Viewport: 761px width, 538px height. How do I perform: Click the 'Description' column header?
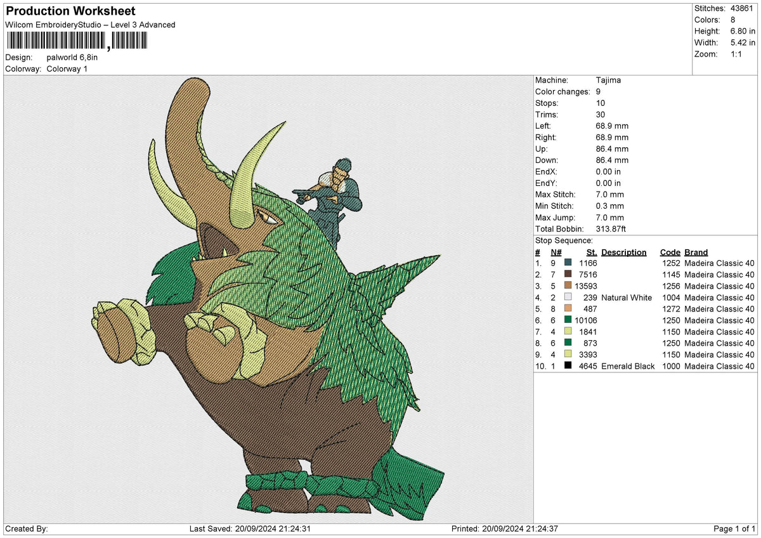click(624, 252)
